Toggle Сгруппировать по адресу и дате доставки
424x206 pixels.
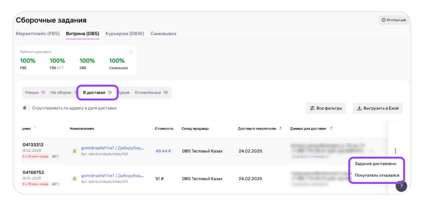[x=26, y=108]
